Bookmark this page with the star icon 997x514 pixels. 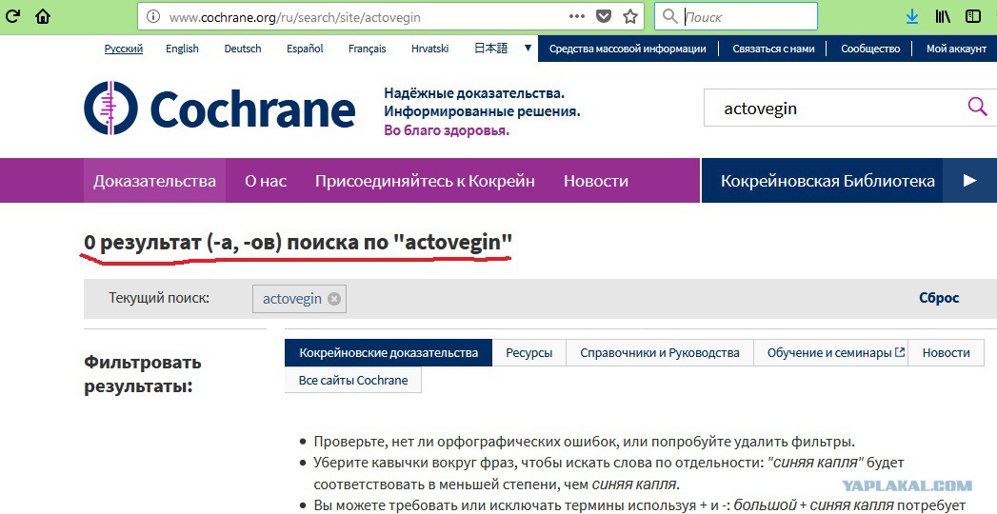(x=630, y=16)
